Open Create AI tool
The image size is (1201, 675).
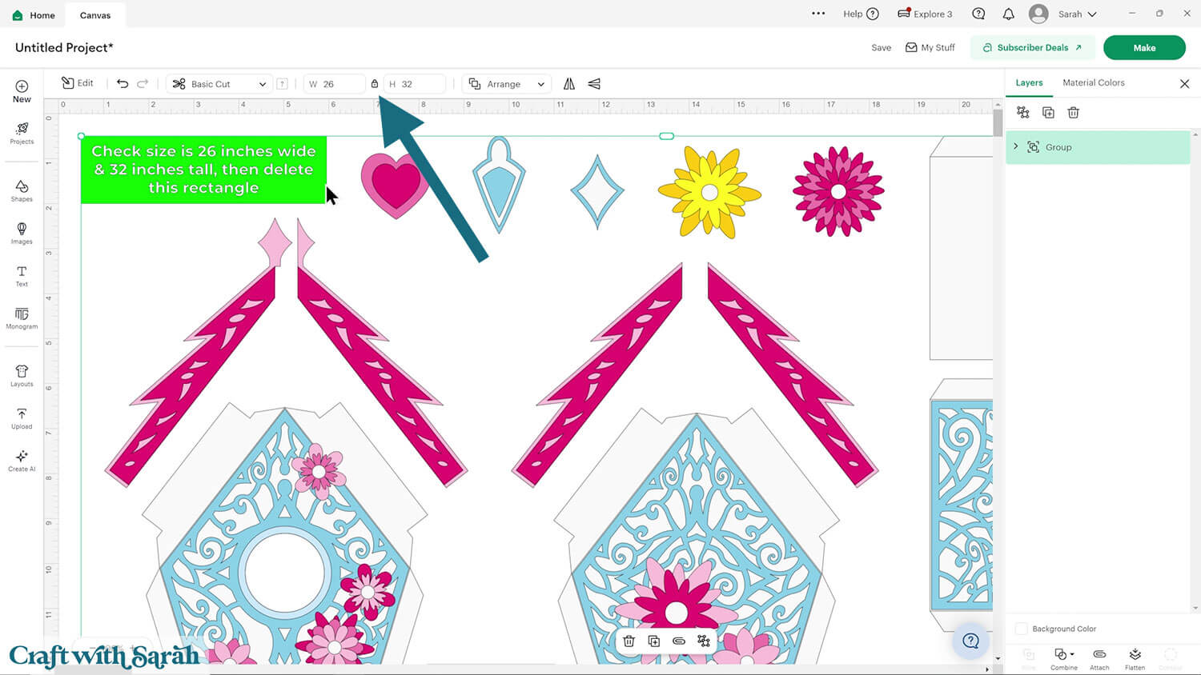pos(22,460)
